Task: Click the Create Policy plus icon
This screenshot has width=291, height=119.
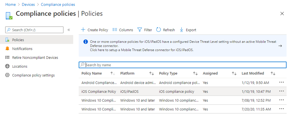Action: (83, 30)
